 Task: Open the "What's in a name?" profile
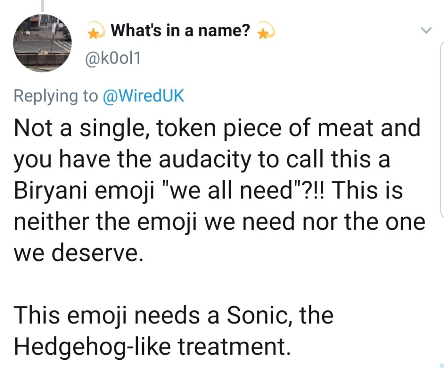coord(180,31)
